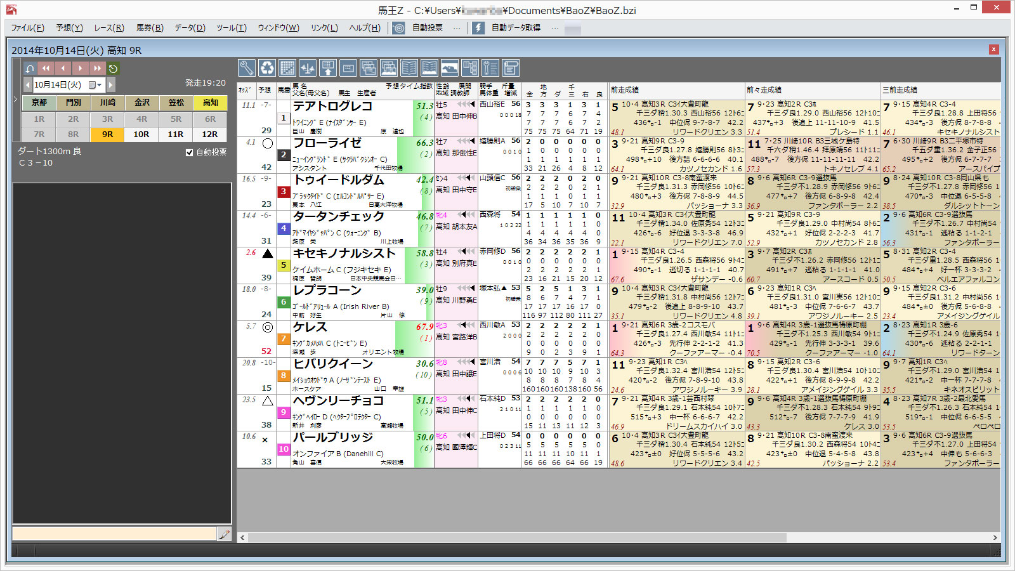The width and height of the screenshot is (1015, 571).
Task: Open the レース(R) menu
Action: pos(109,28)
